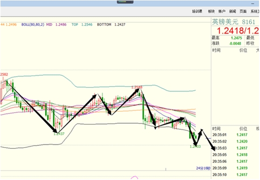The height and width of the screenshot is (180, 260).
Task: Click the 时间 header above the 20:35:01 row
Action: pos(216,129)
